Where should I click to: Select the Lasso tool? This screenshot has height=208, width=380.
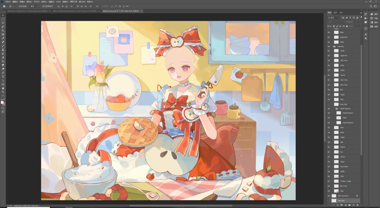tap(3, 23)
